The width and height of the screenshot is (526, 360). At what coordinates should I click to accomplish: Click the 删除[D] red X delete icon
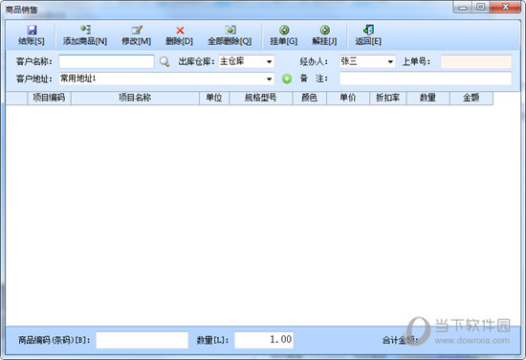point(180,31)
